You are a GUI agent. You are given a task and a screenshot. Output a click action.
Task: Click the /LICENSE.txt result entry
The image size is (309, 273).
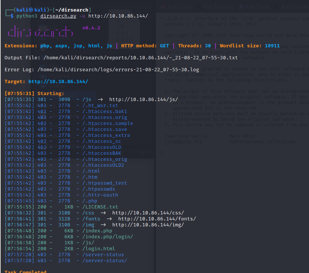100,207
